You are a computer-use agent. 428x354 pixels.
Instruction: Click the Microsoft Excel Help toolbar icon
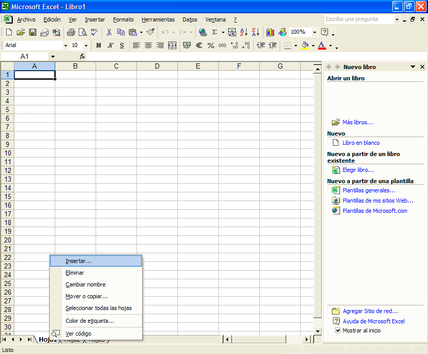[325, 32]
